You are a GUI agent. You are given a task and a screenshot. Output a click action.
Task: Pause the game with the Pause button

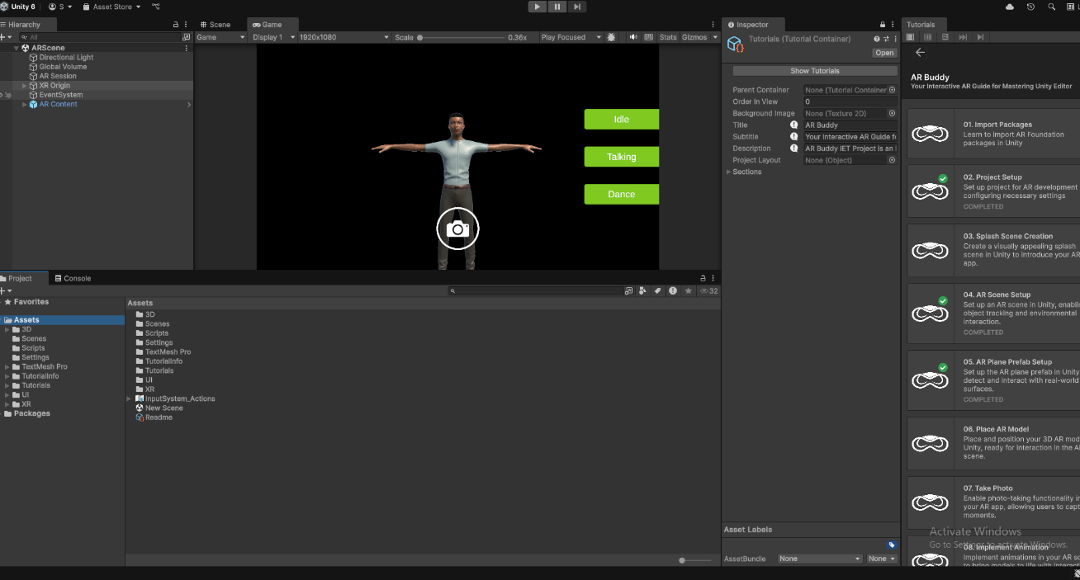[x=557, y=7]
